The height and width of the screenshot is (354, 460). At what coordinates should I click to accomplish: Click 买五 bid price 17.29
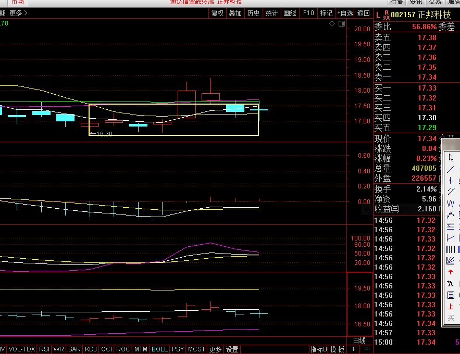click(x=427, y=128)
